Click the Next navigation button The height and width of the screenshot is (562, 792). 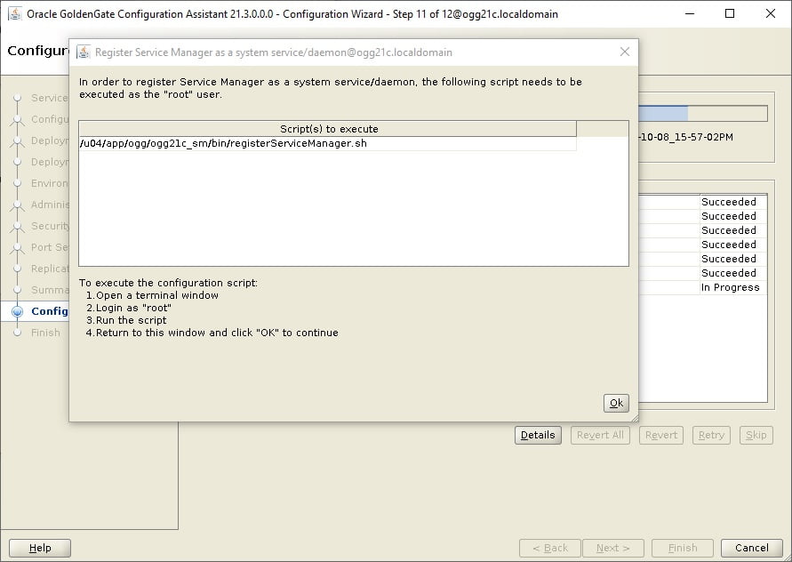tap(613, 548)
